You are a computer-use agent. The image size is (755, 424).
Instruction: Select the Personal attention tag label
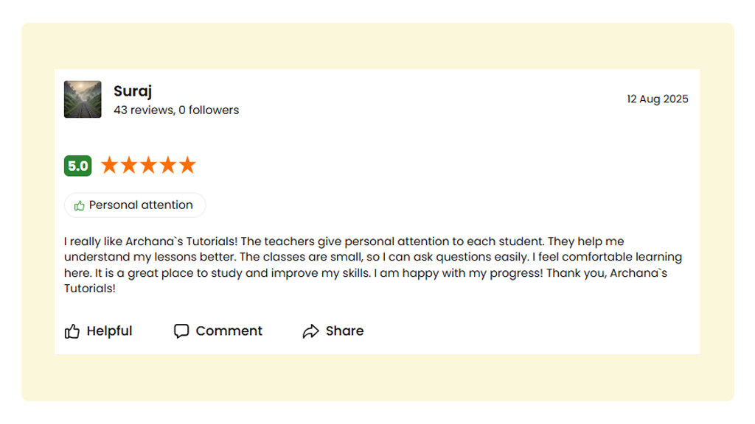[x=141, y=205]
